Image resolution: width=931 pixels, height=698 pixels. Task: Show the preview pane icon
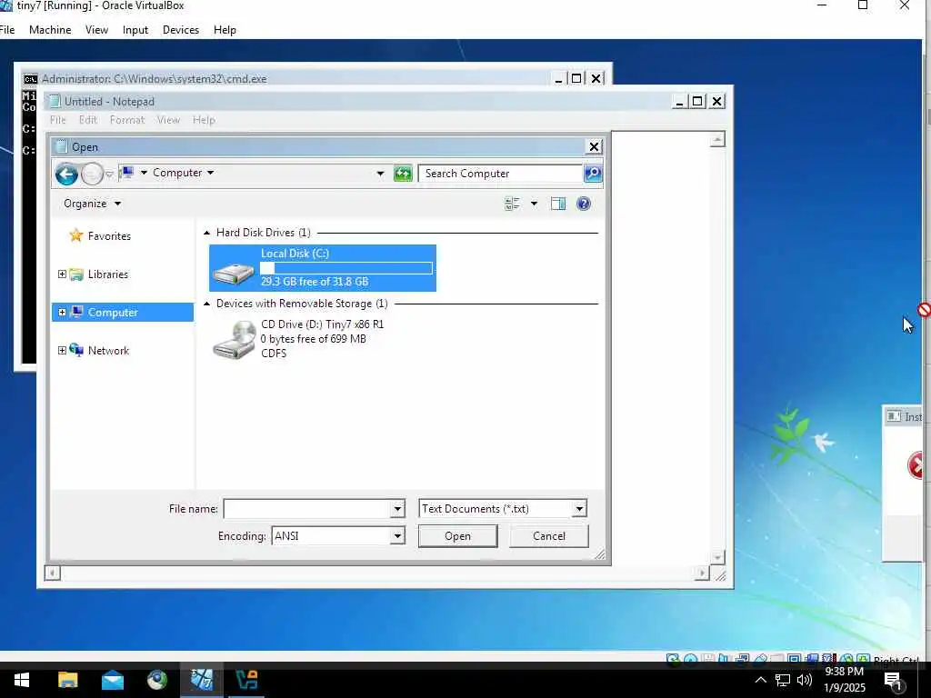(x=558, y=204)
